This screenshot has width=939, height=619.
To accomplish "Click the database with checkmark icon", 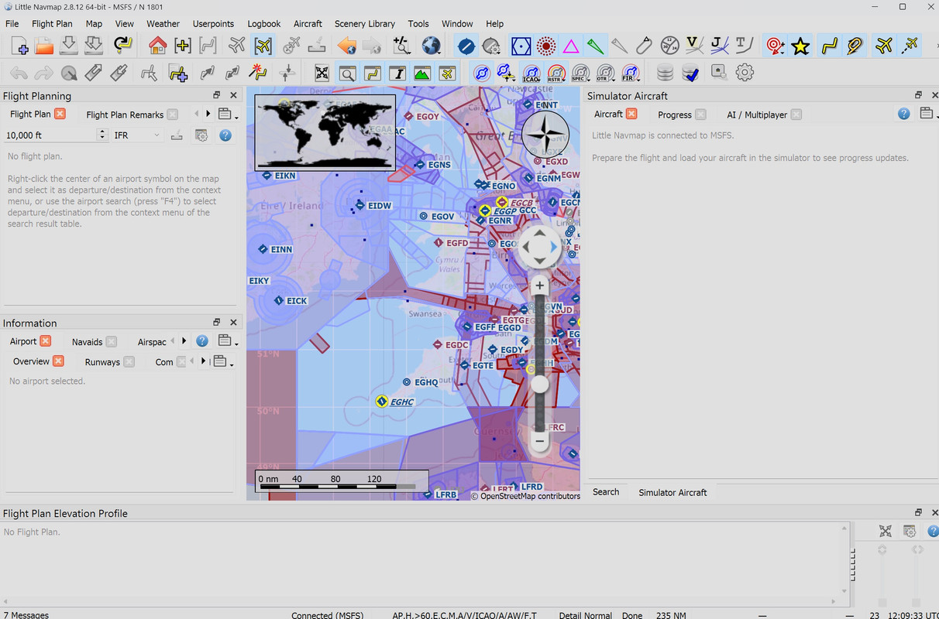I will pyautogui.click(x=690, y=74).
